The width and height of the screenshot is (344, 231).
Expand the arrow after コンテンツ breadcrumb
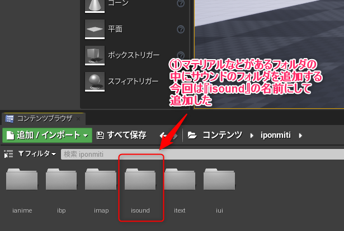pos(252,135)
